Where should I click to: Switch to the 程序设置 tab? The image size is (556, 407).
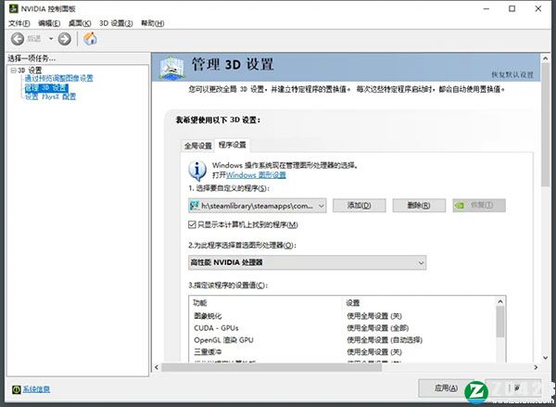(233, 145)
